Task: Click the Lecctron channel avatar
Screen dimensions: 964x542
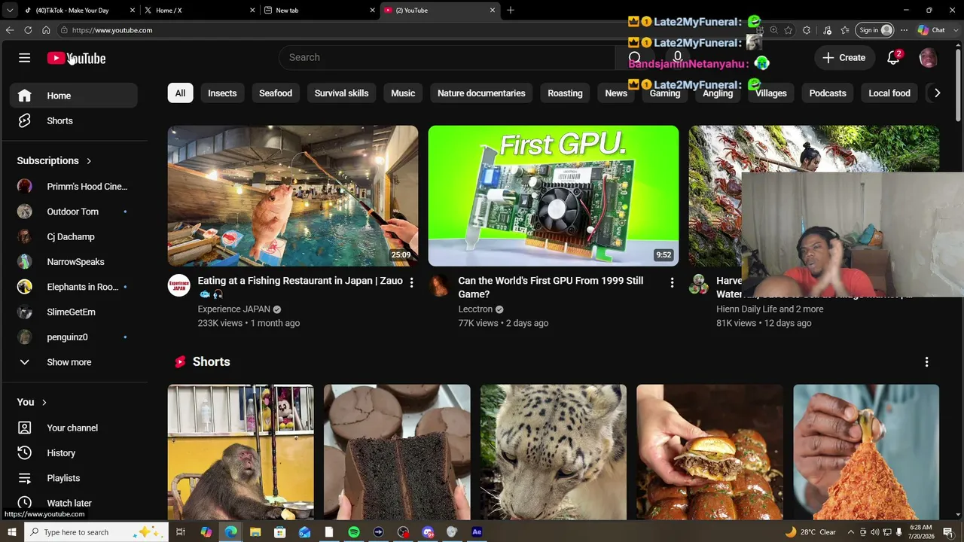Action: [439, 285]
